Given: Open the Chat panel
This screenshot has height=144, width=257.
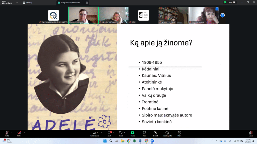Looking at the screenshot, I should pos(109,133).
